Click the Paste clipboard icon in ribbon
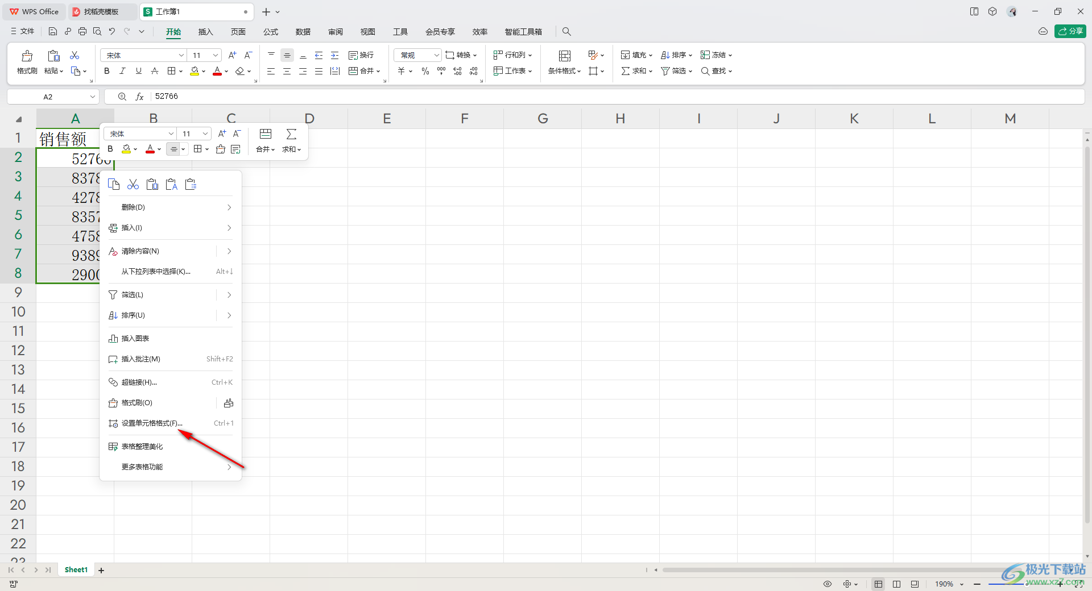Image resolution: width=1092 pixels, height=591 pixels. [x=53, y=56]
